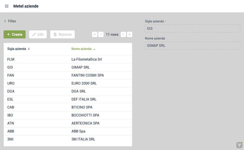Select the BOCCHIOTTI SPA row
This screenshot has height=150, width=244.
(x=68, y=115)
